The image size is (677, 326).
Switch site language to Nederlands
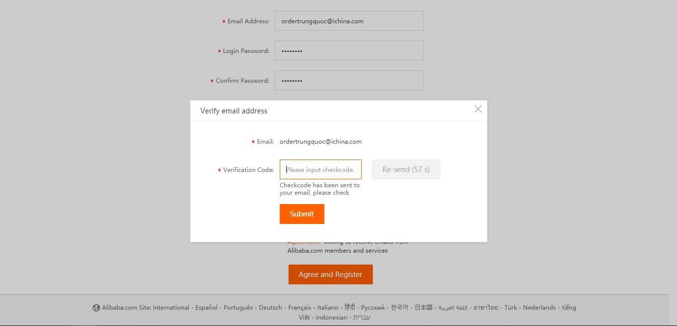[x=539, y=308]
